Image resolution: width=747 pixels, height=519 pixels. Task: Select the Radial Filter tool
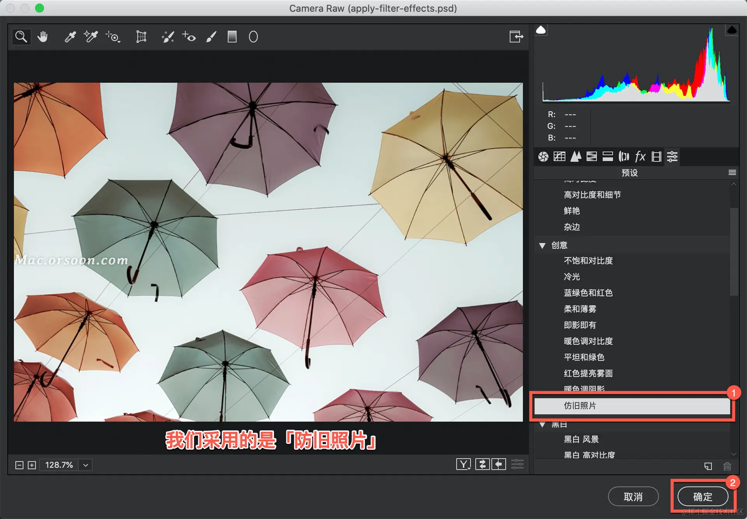click(x=253, y=37)
